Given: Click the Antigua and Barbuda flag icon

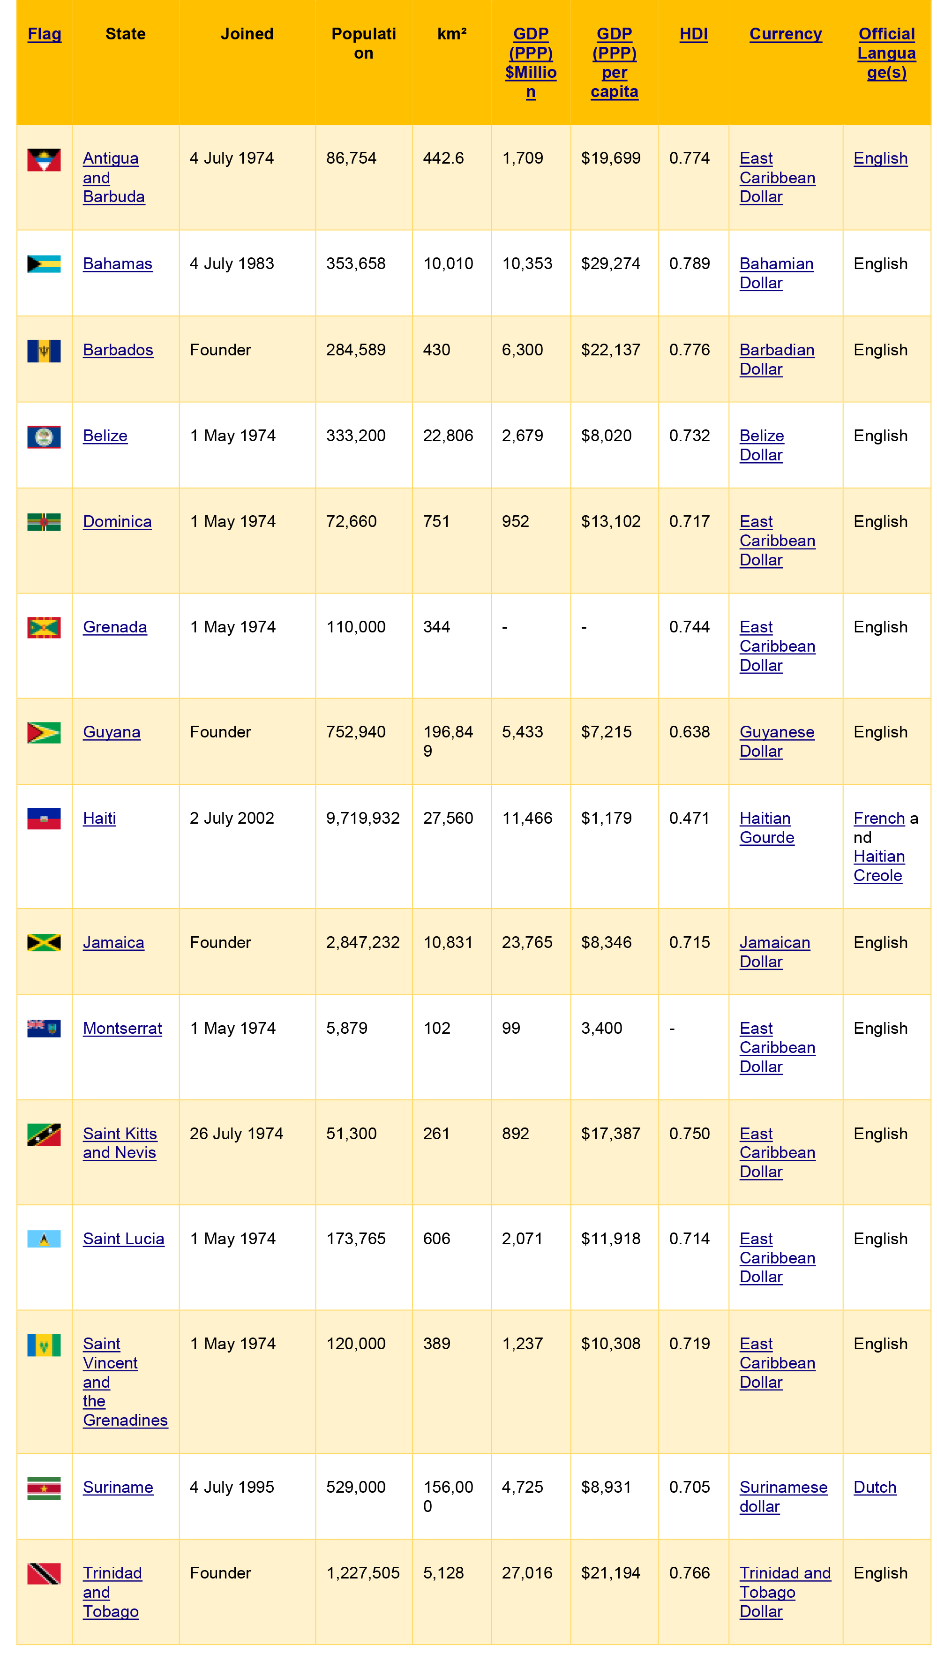Looking at the screenshot, I should point(44,159).
